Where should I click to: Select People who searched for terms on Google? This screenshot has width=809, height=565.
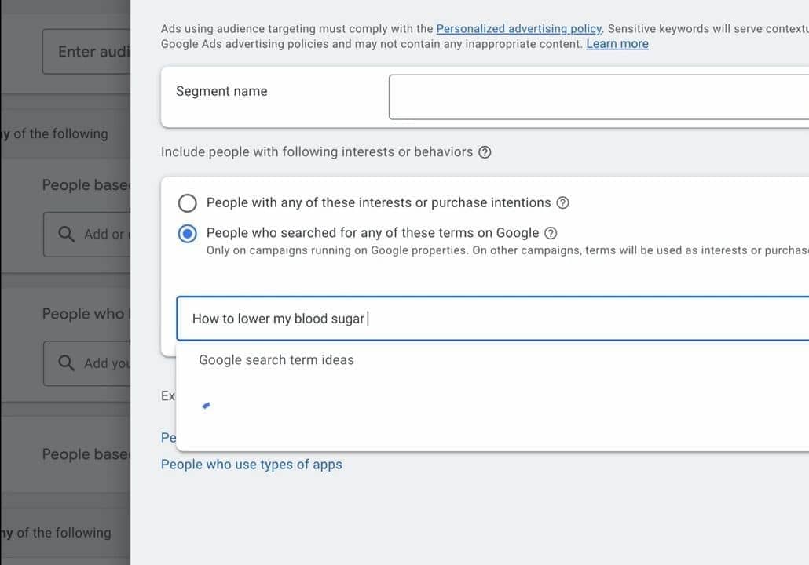pos(188,234)
